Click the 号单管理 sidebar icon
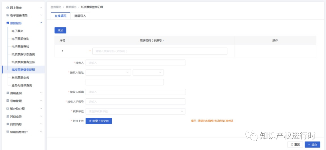 (x=8, y=101)
